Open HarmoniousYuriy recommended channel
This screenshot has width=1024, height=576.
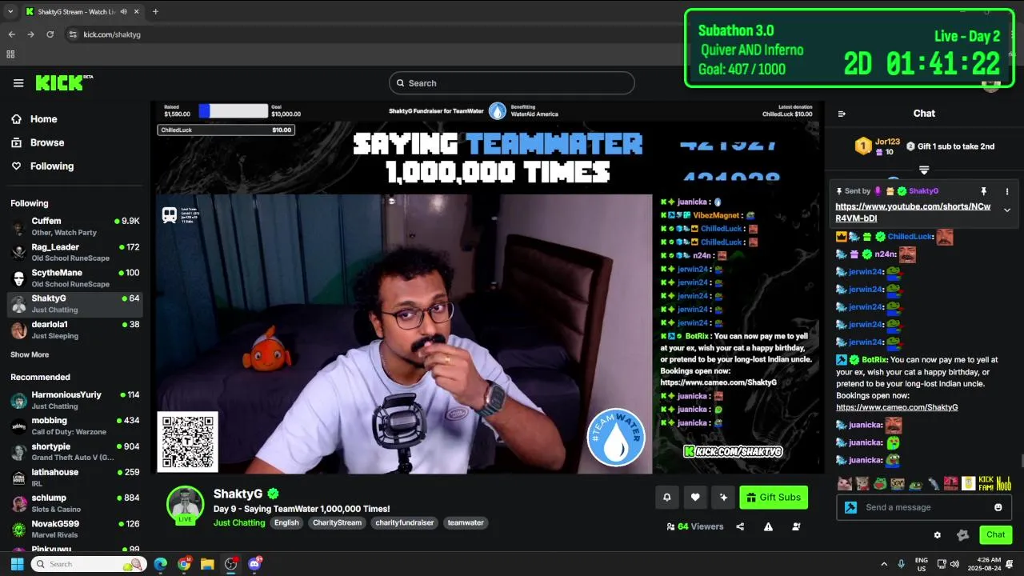[75, 400]
